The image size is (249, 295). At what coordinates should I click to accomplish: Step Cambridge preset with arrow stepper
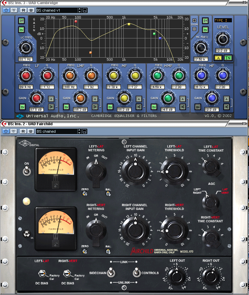79,10
